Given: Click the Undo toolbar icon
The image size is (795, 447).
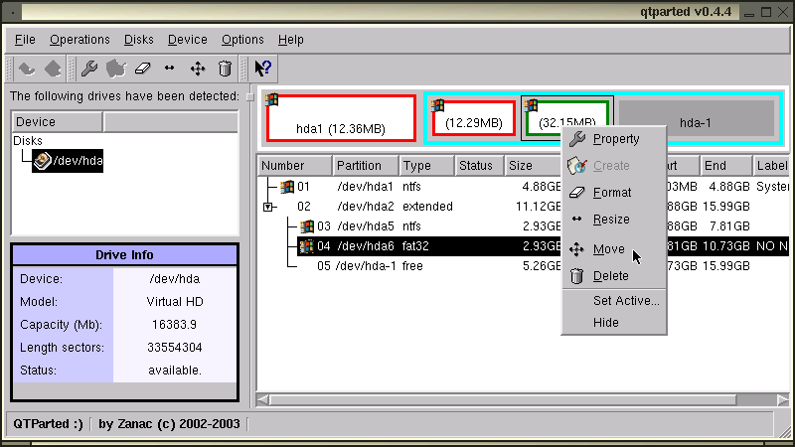Looking at the screenshot, I should (27, 69).
